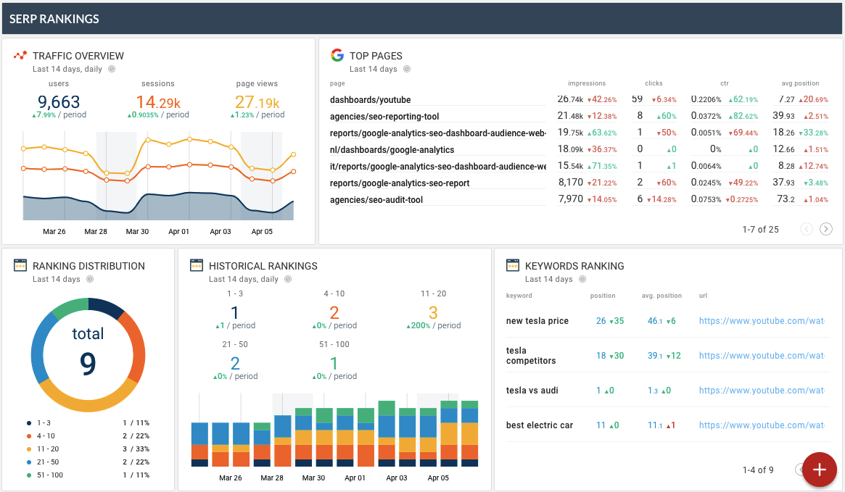The width and height of the screenshot is (845, 492).
Task: Go to previous page of Top Pages
Action: click(x=807, y=229)
